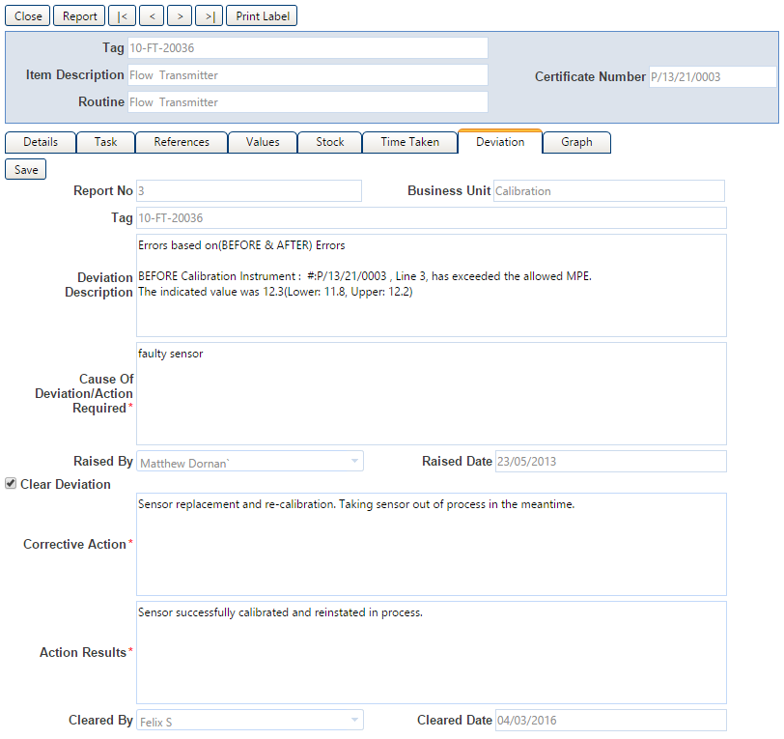Open the Stock tab
The image size is (784, 739).
[330, 142]
